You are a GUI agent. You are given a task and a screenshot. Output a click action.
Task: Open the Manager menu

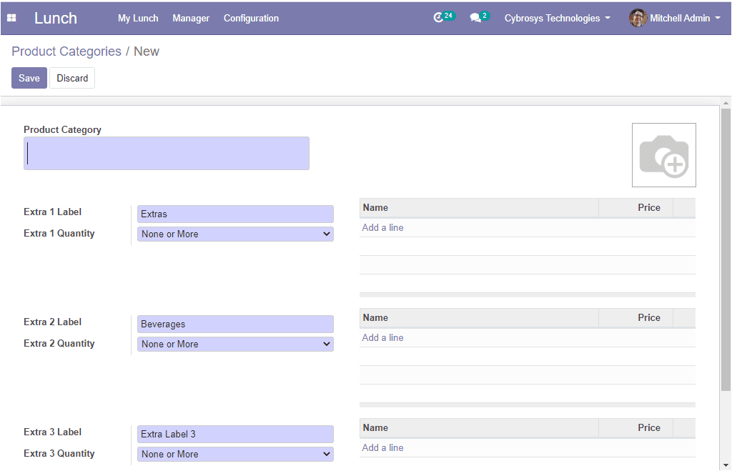tap(191, 18)
